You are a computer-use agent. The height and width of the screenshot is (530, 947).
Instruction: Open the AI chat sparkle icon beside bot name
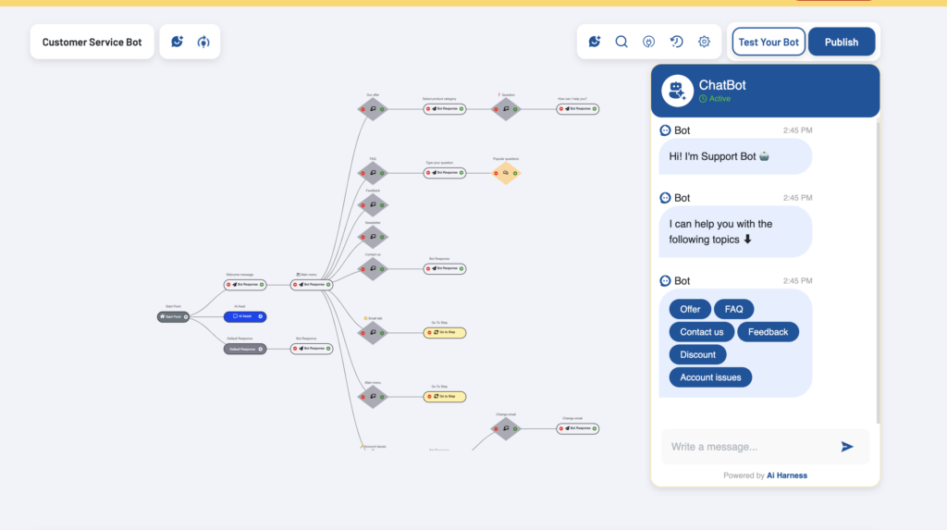[177, 42]
